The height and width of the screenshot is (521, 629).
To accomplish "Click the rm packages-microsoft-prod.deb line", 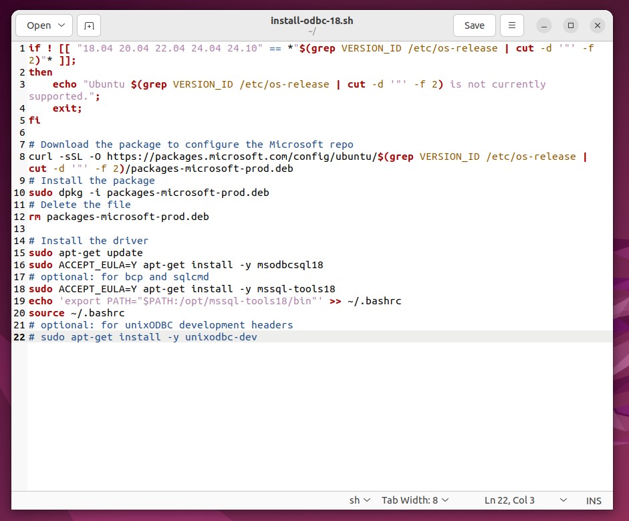I will coord(120,217).
